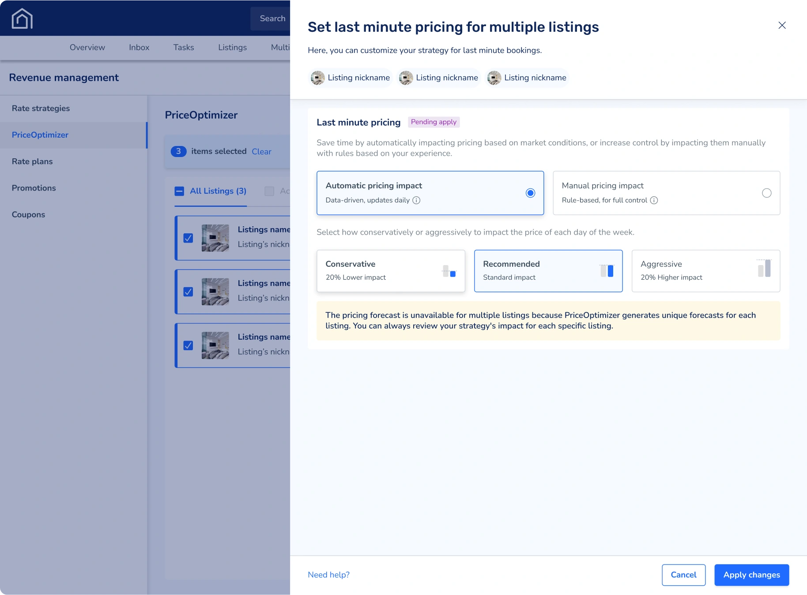807x595 pixels.
Task: Click the Recommended bar chart icon
Action: click(x=607, y=271)
